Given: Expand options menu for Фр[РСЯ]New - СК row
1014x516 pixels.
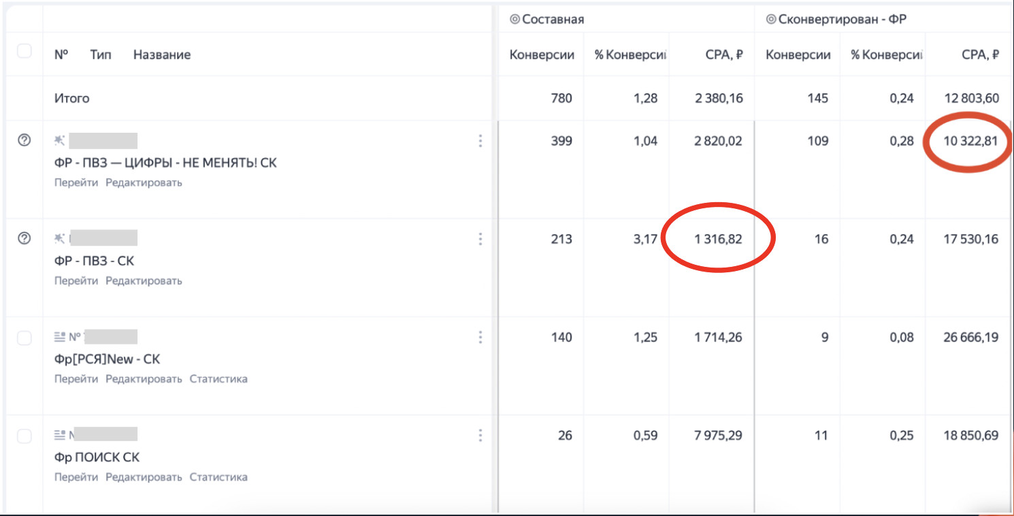Looking at the screenshot, I should coord(480,337).
